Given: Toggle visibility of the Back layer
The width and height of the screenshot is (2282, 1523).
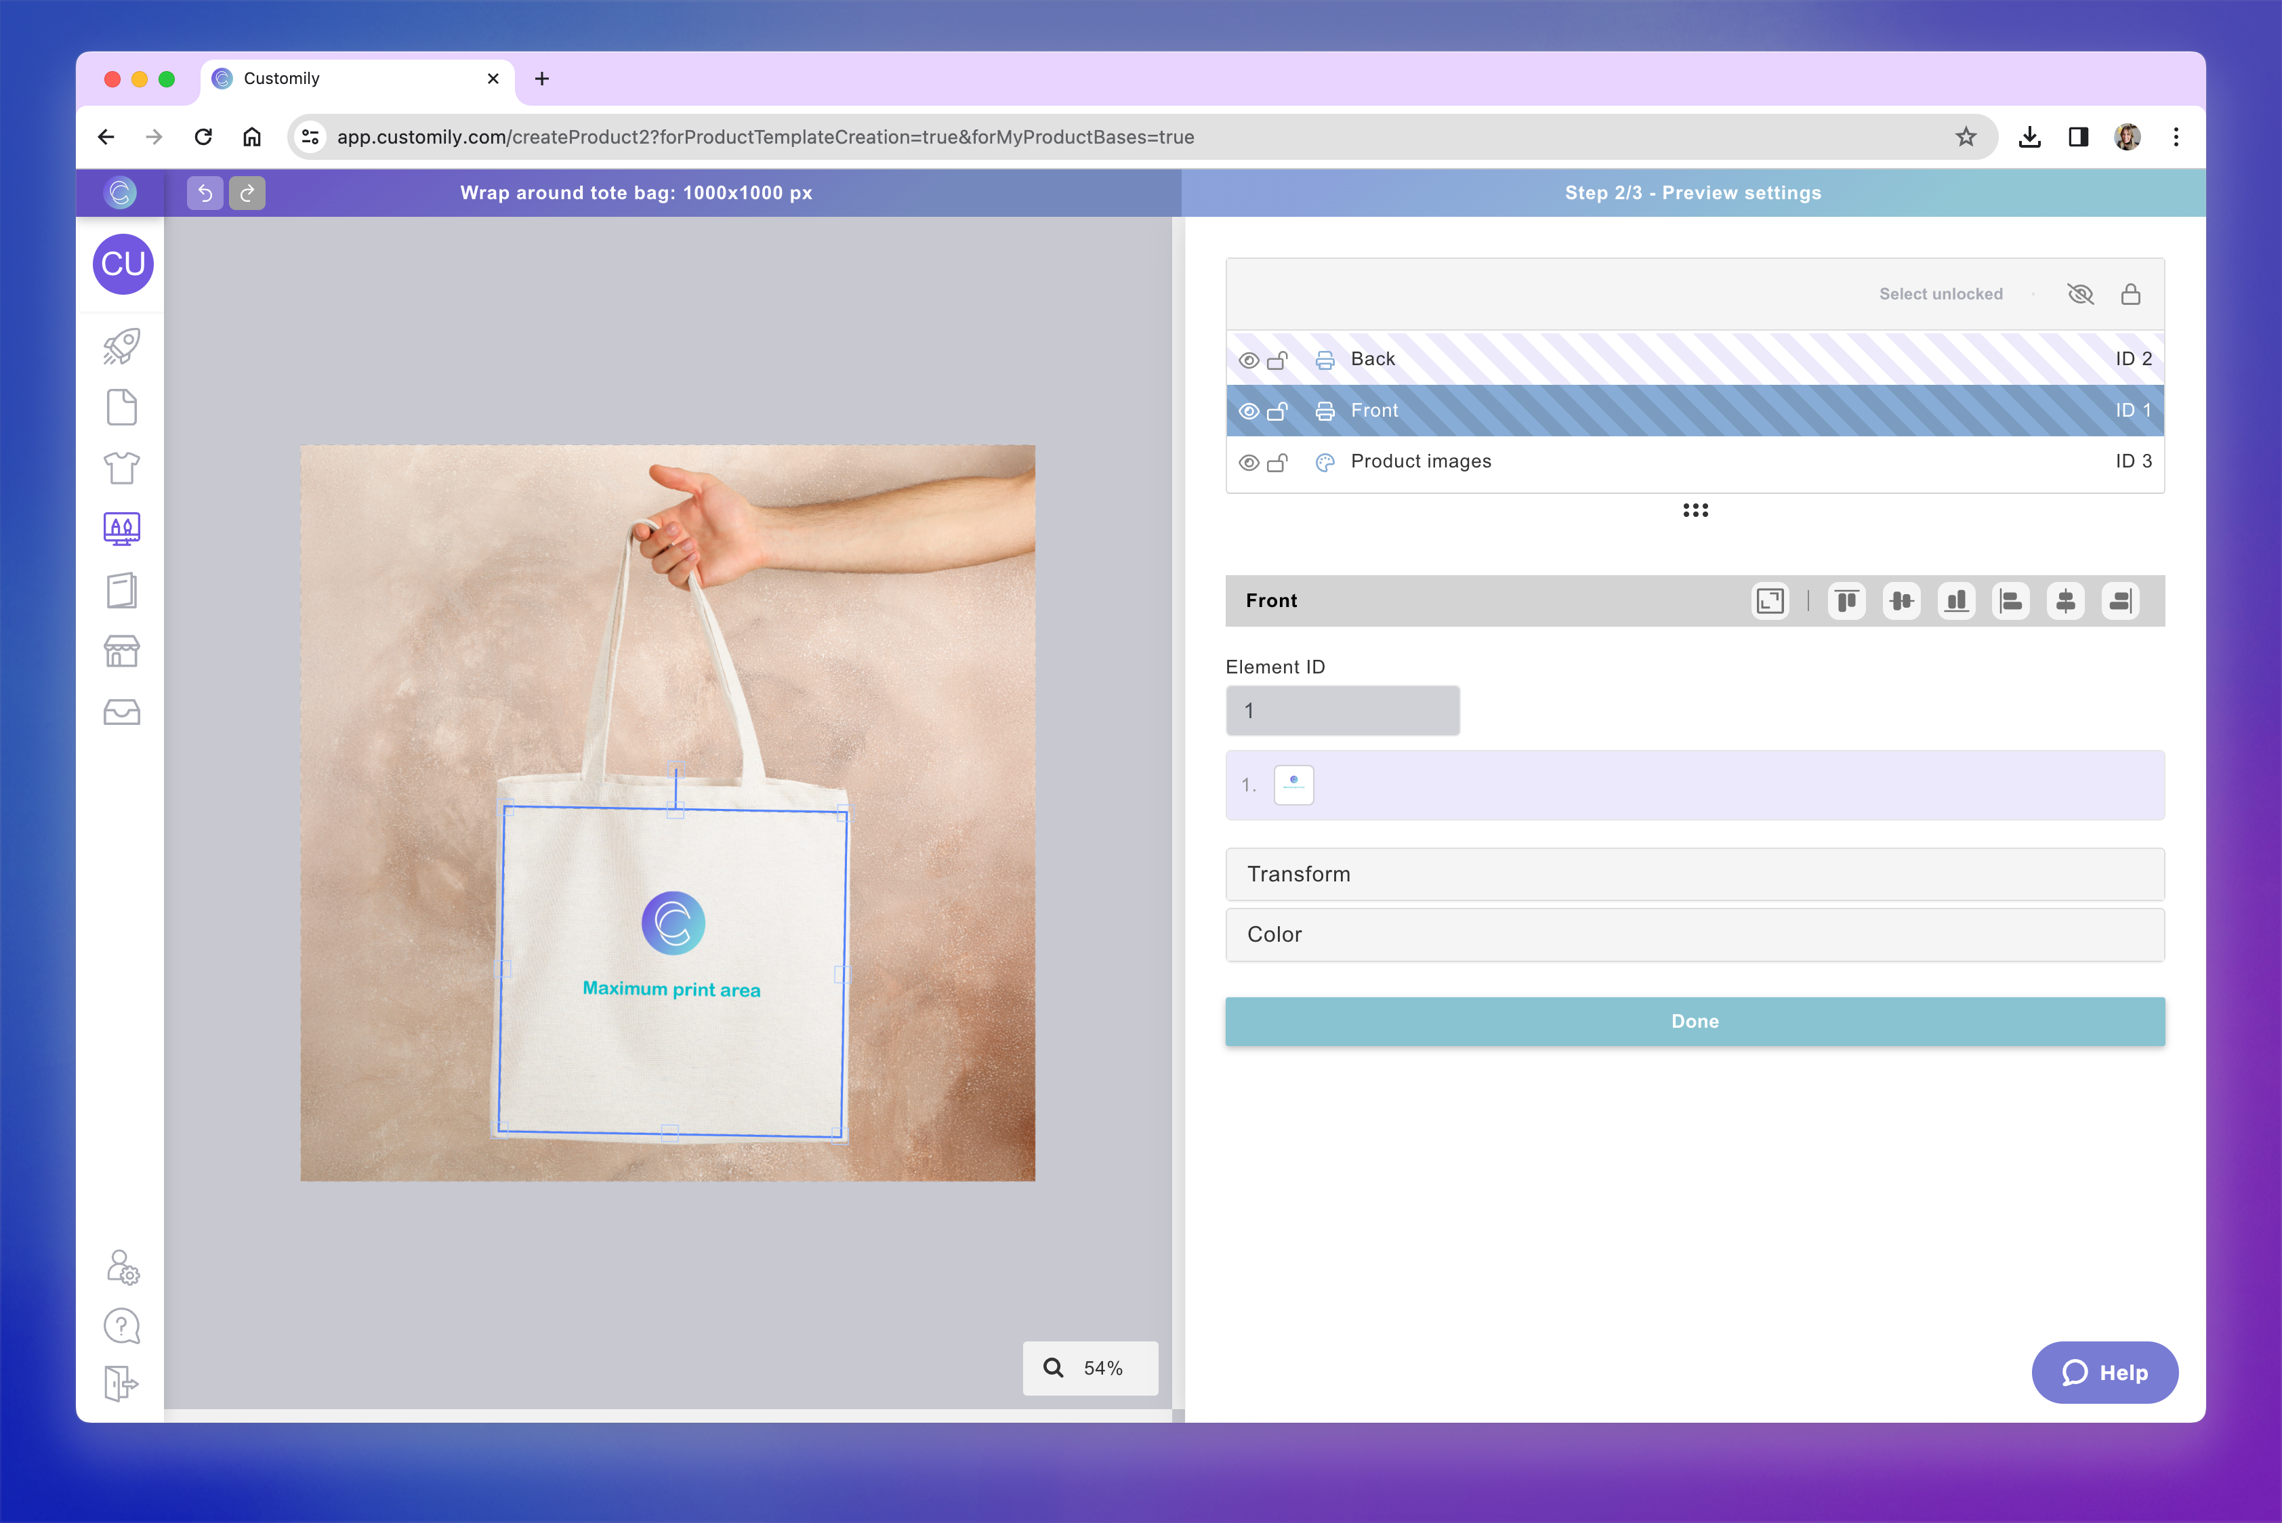Looking at the screenshot, I should coord(1248,359).
